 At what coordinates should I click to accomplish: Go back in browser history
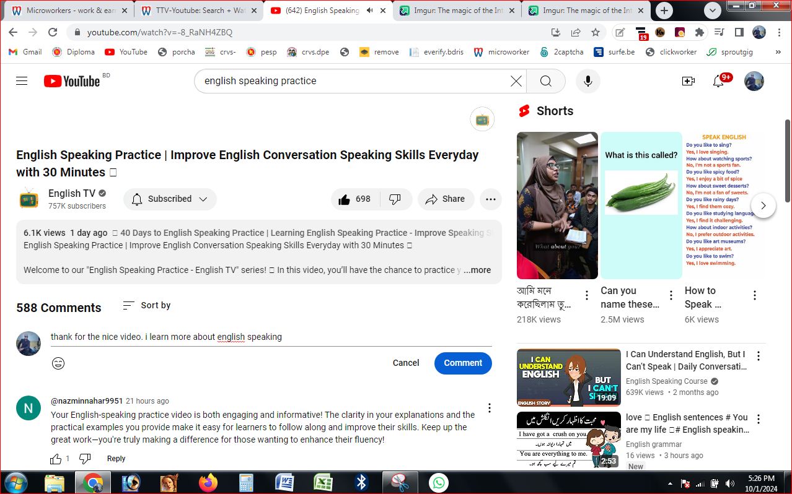pos(13,32)
